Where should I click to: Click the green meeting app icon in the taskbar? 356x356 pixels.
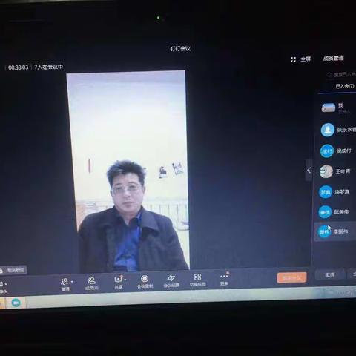[x=16, y=303]
